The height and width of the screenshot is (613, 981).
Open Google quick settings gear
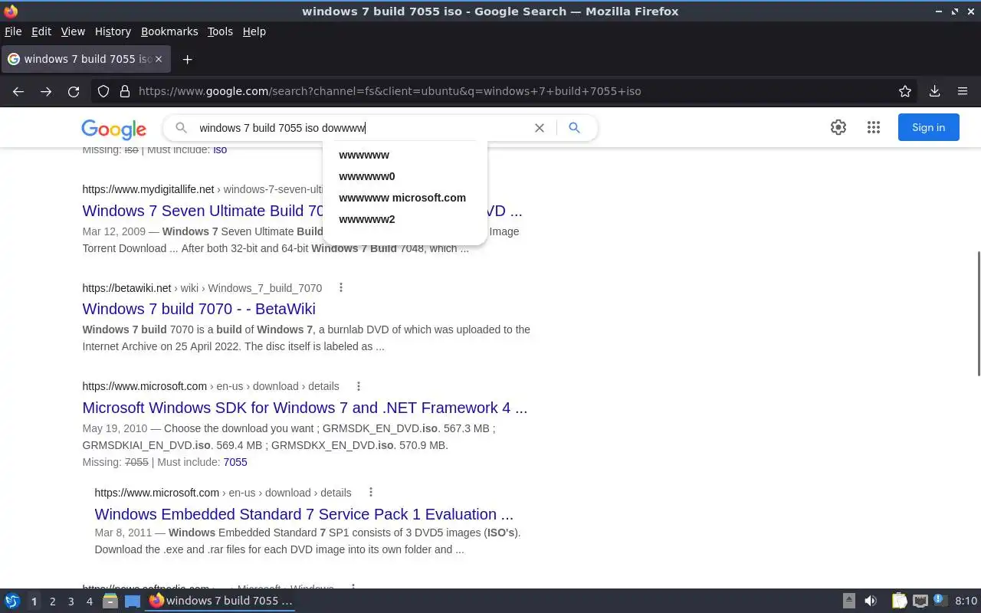[838, 128]
